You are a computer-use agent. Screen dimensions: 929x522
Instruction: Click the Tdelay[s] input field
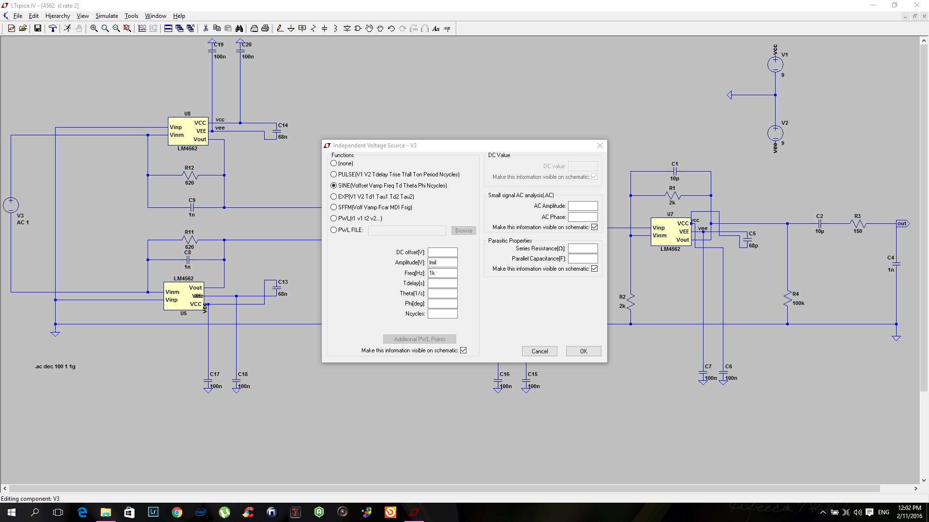pyautogui.click(x=442, y=283)
